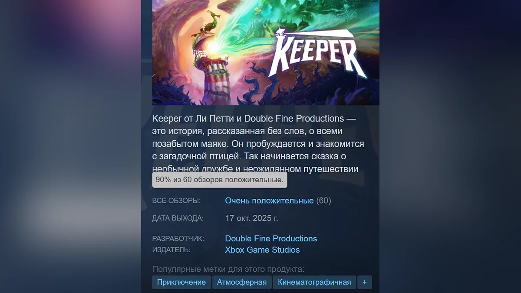
Task: Click the ИЗДАТЕЛЬ label
Action: [x=171, y=250]
